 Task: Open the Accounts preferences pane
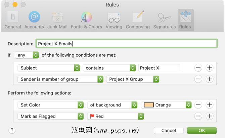click(x=34, y=20)
